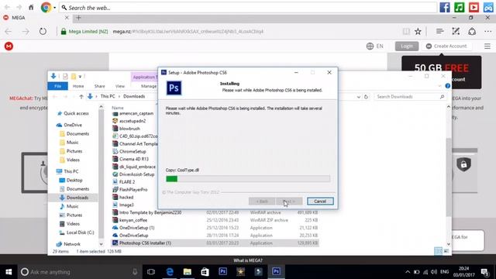
Task: Click the Name column header
Action: 117,108
